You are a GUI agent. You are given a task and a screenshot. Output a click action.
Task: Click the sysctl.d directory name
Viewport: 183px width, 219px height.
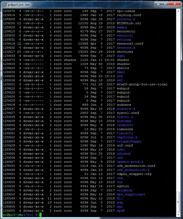(x=125, y=117)
